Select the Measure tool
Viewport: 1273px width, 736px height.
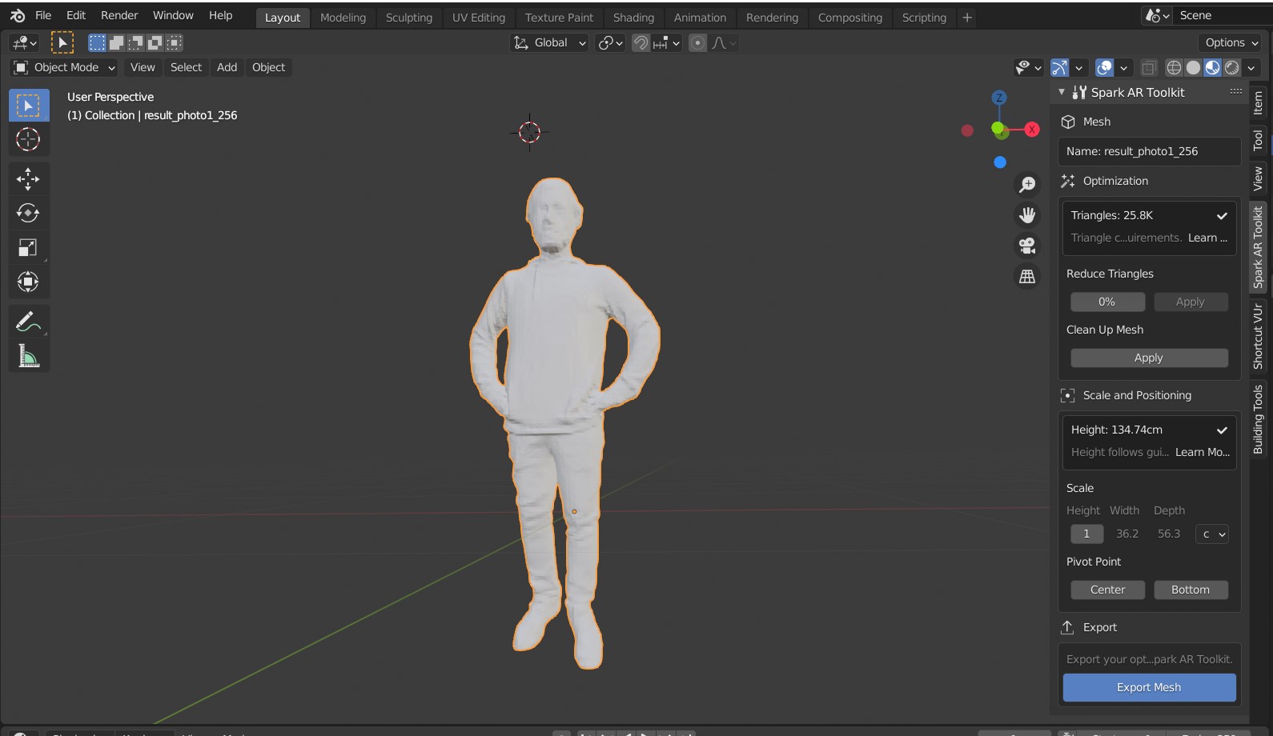pyautogui.click(x=28, y=356)
